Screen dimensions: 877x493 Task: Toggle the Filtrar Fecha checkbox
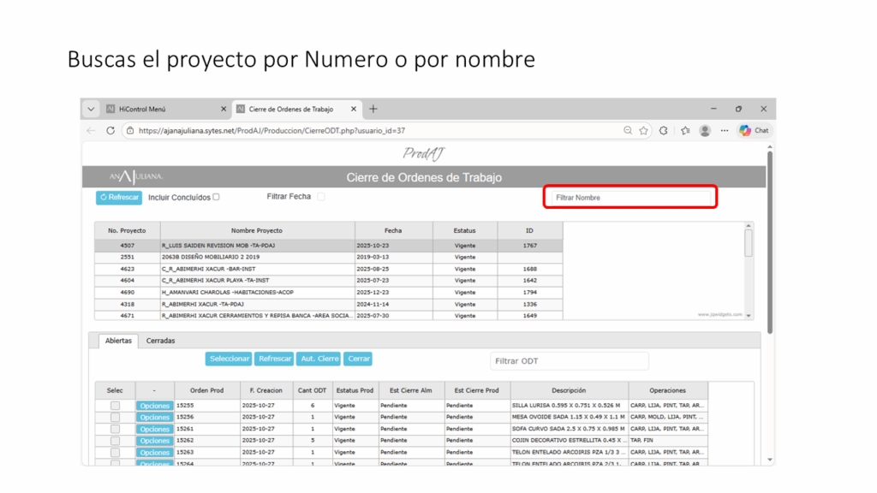(321, 197)
